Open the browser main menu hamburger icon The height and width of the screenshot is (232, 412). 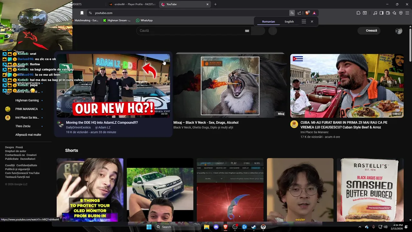[x=407, y=13]
